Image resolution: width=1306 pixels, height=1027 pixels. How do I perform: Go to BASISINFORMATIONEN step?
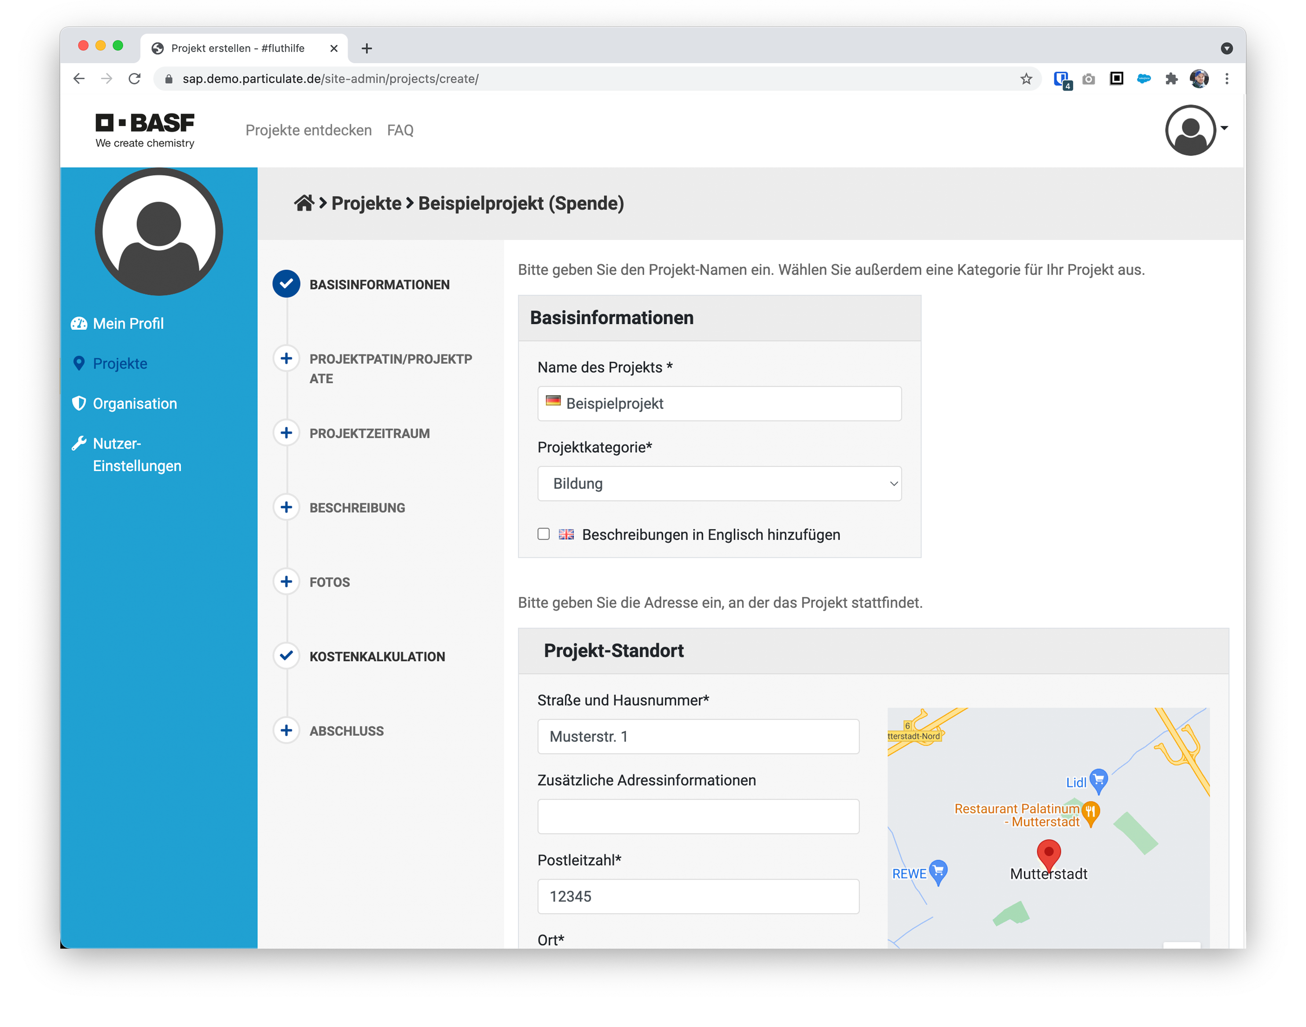[x=379, y=284]
